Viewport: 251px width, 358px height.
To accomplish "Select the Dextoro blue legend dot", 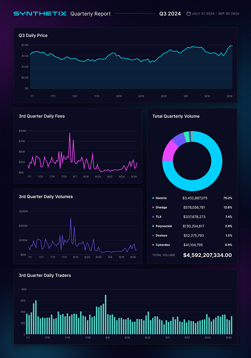I will point(153,236).
